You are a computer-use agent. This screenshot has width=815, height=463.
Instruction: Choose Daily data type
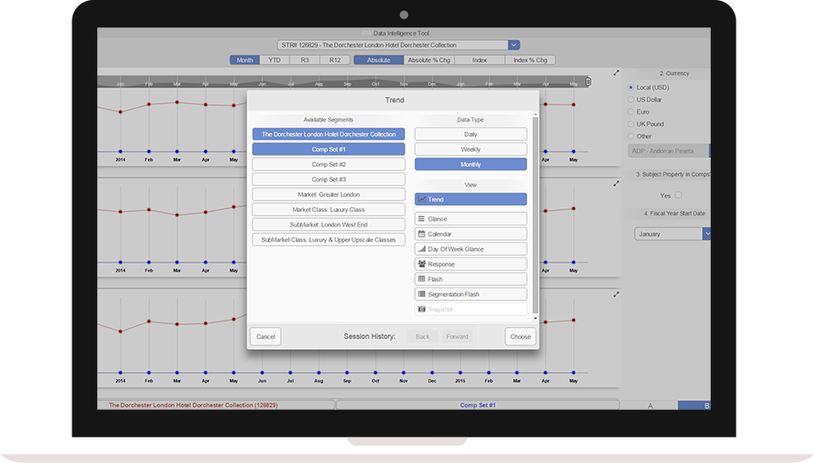tap(471, 134)
